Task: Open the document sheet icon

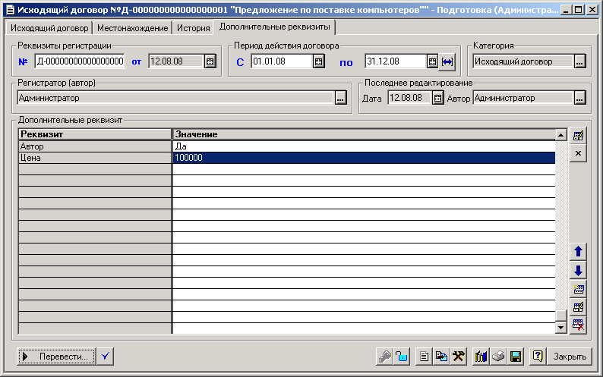Action: coord(425,357)
